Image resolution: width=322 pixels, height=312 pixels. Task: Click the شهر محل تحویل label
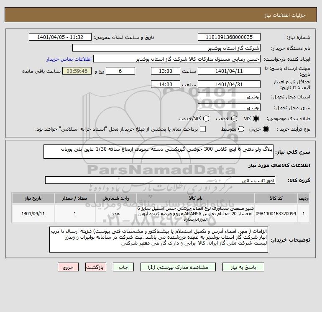[x=292, y=108]
